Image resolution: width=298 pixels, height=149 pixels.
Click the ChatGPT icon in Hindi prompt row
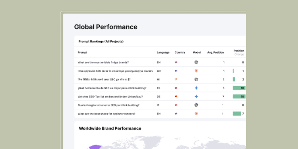pyautogui.click(x=196, y=79)
